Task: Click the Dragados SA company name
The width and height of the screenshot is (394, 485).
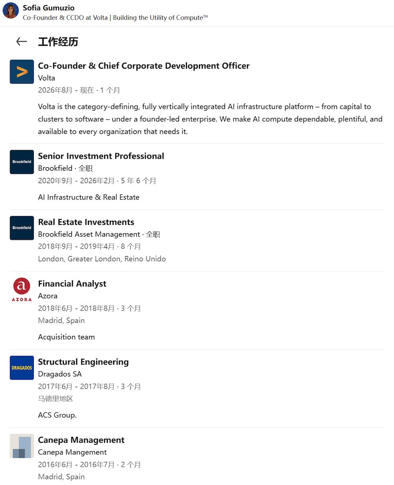Action: click(60, 374)
